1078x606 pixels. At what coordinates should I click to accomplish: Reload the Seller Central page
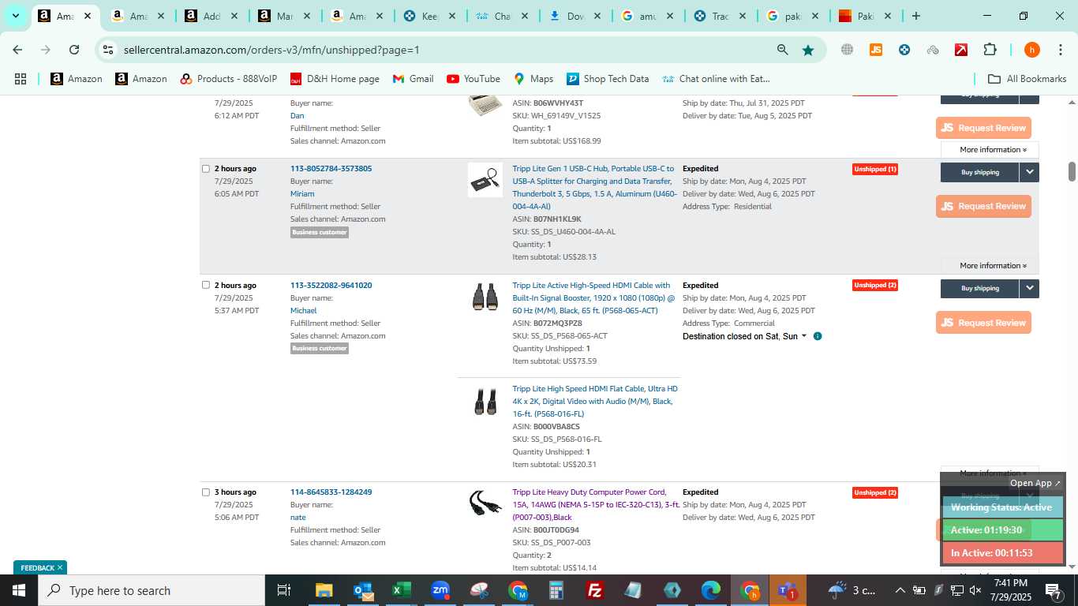pos(74,50)
